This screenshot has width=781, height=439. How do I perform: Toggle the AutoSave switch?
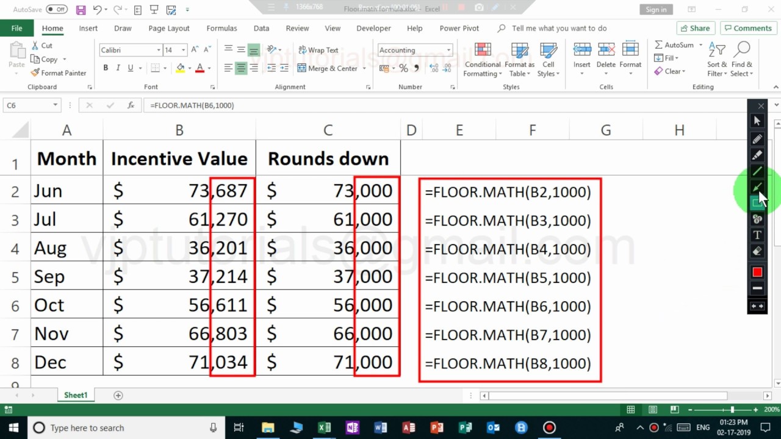(x=57, y=9)
